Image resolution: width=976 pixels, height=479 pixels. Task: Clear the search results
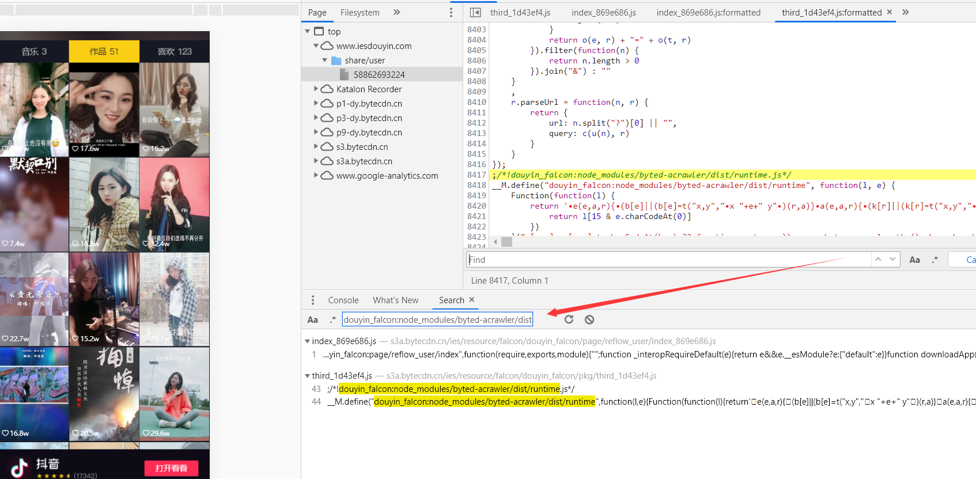(x=589, y=319)
